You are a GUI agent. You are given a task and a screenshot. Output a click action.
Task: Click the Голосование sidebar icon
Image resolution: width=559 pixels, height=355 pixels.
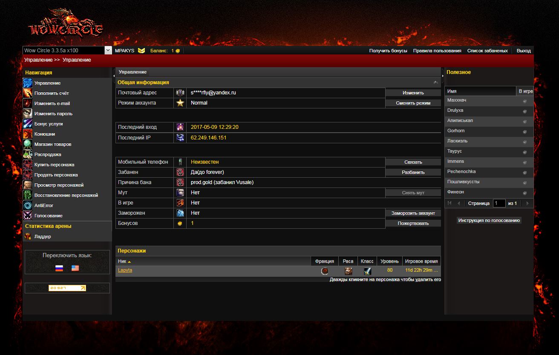tap(28, 216)
